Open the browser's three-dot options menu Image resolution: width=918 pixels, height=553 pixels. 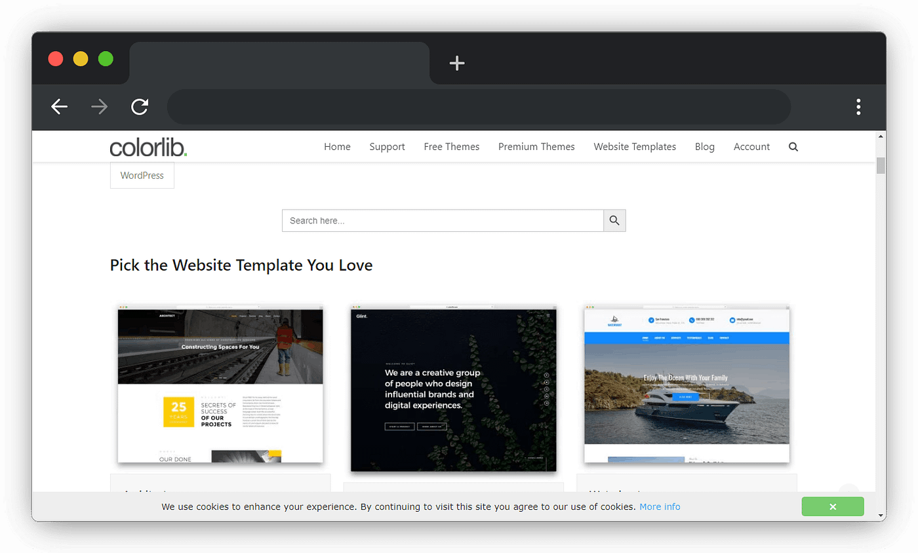[x=858, y=107]
